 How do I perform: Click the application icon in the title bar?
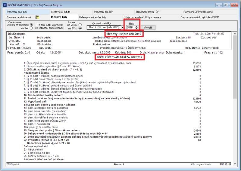[x=5, y=5]
